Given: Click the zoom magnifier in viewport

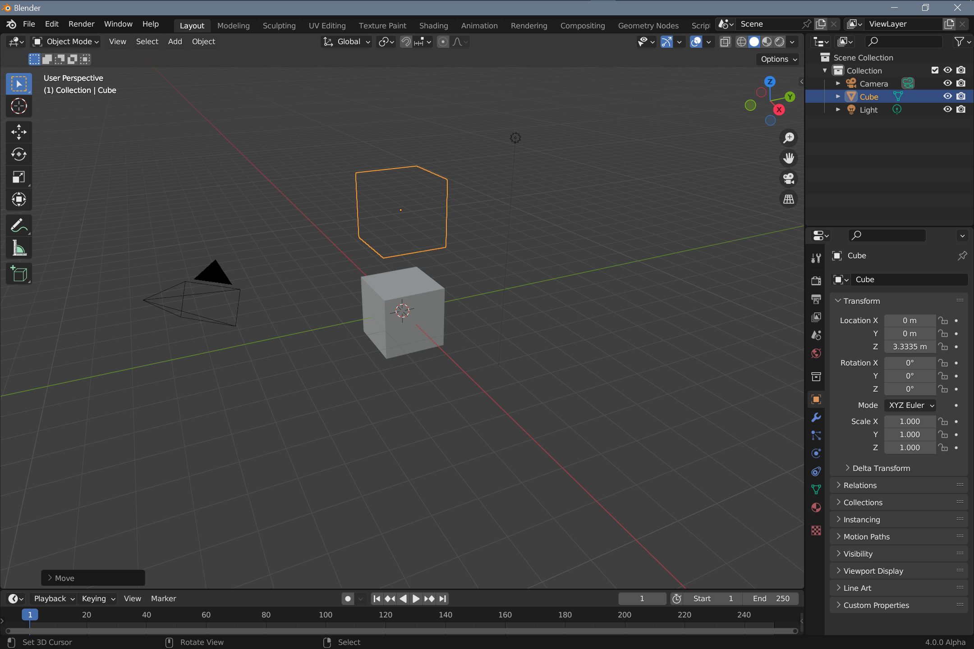Looking at the screenshot, I should coord(788,138).
